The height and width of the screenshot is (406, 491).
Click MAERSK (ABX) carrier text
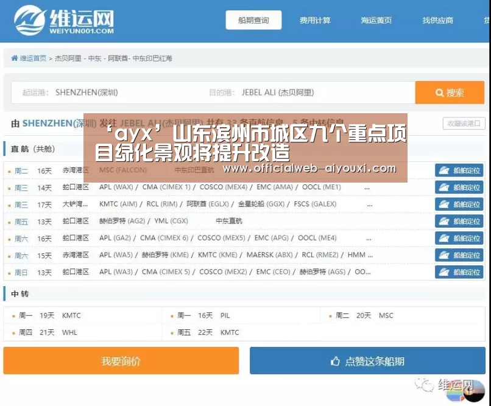[x=270, y=255]
